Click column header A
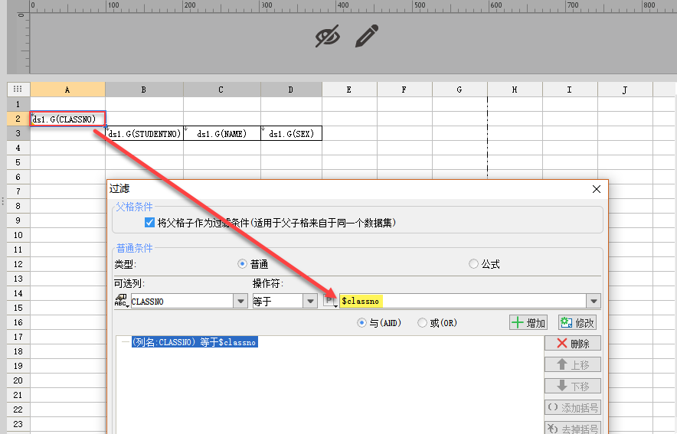This screenshot has width=677, height=434. point(67,90)
